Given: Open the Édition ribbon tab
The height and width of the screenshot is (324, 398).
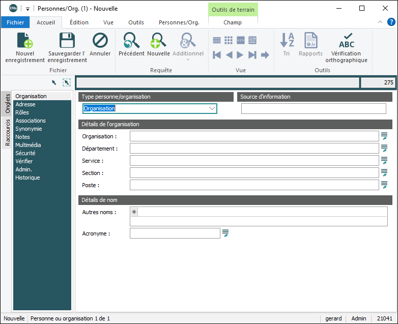Looking at the screenshot, I should (x=79, y=22).
